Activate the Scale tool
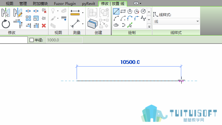 coord(36,18)
